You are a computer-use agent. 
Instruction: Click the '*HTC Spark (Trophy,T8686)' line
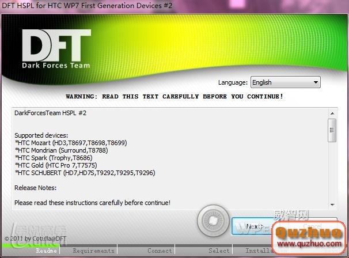pyautogui.click(x=54, y=158)
